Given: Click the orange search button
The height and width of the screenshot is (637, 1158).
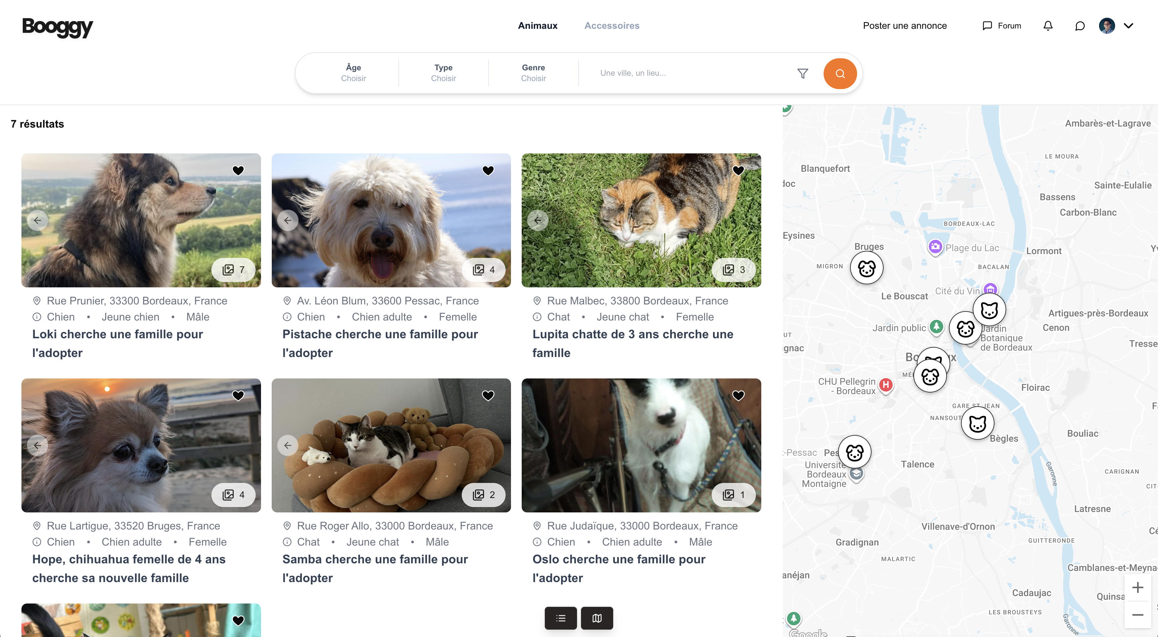Looking at the screenshot, I should 840,73.
